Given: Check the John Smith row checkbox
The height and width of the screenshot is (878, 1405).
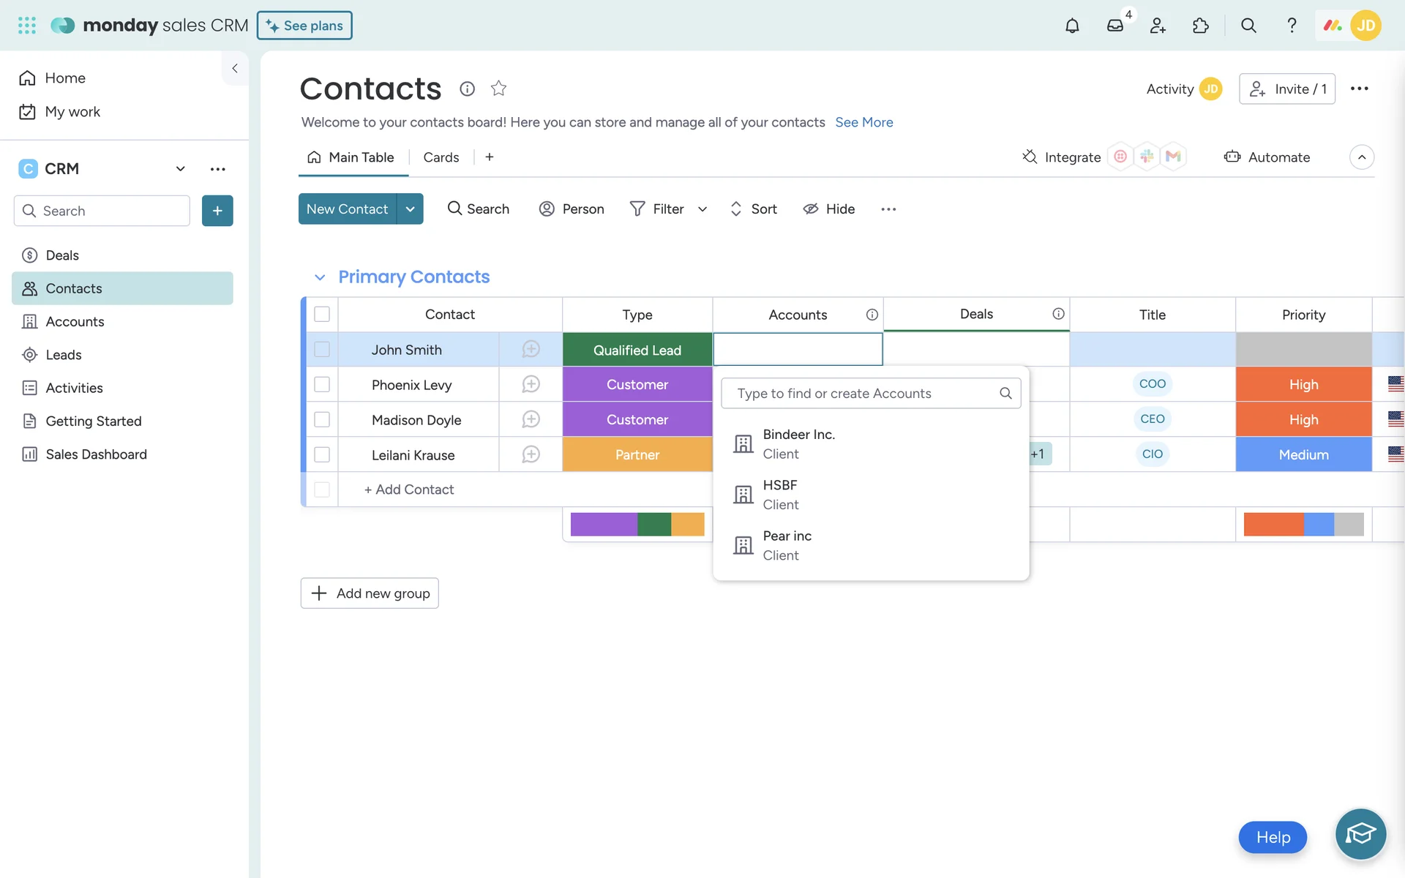Looking at the screenshot, I should [x=322, y=350].
